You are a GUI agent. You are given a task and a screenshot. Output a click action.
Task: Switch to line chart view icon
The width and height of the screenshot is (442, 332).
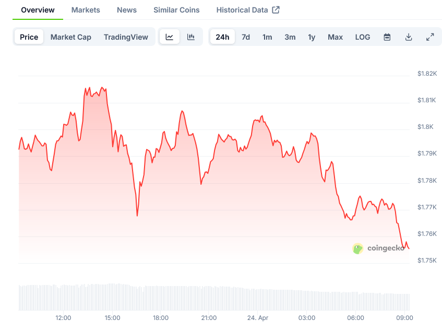tap(170, 37)
